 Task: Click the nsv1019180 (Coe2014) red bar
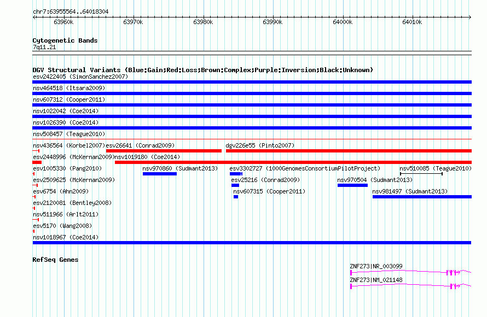pyautogui.click(x=293, y=162)
